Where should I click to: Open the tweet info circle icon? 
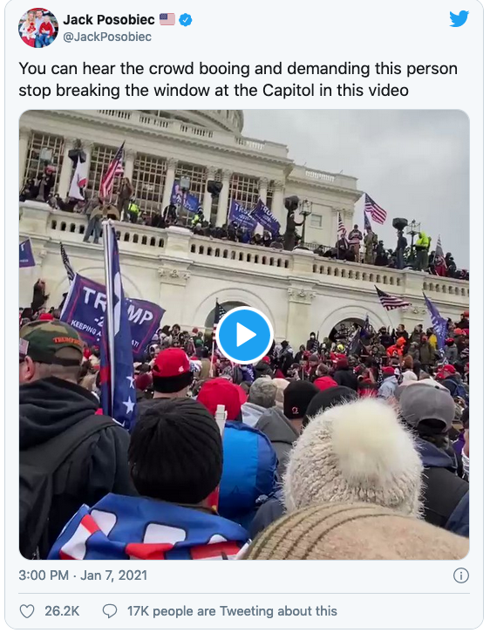click(461, 575)
